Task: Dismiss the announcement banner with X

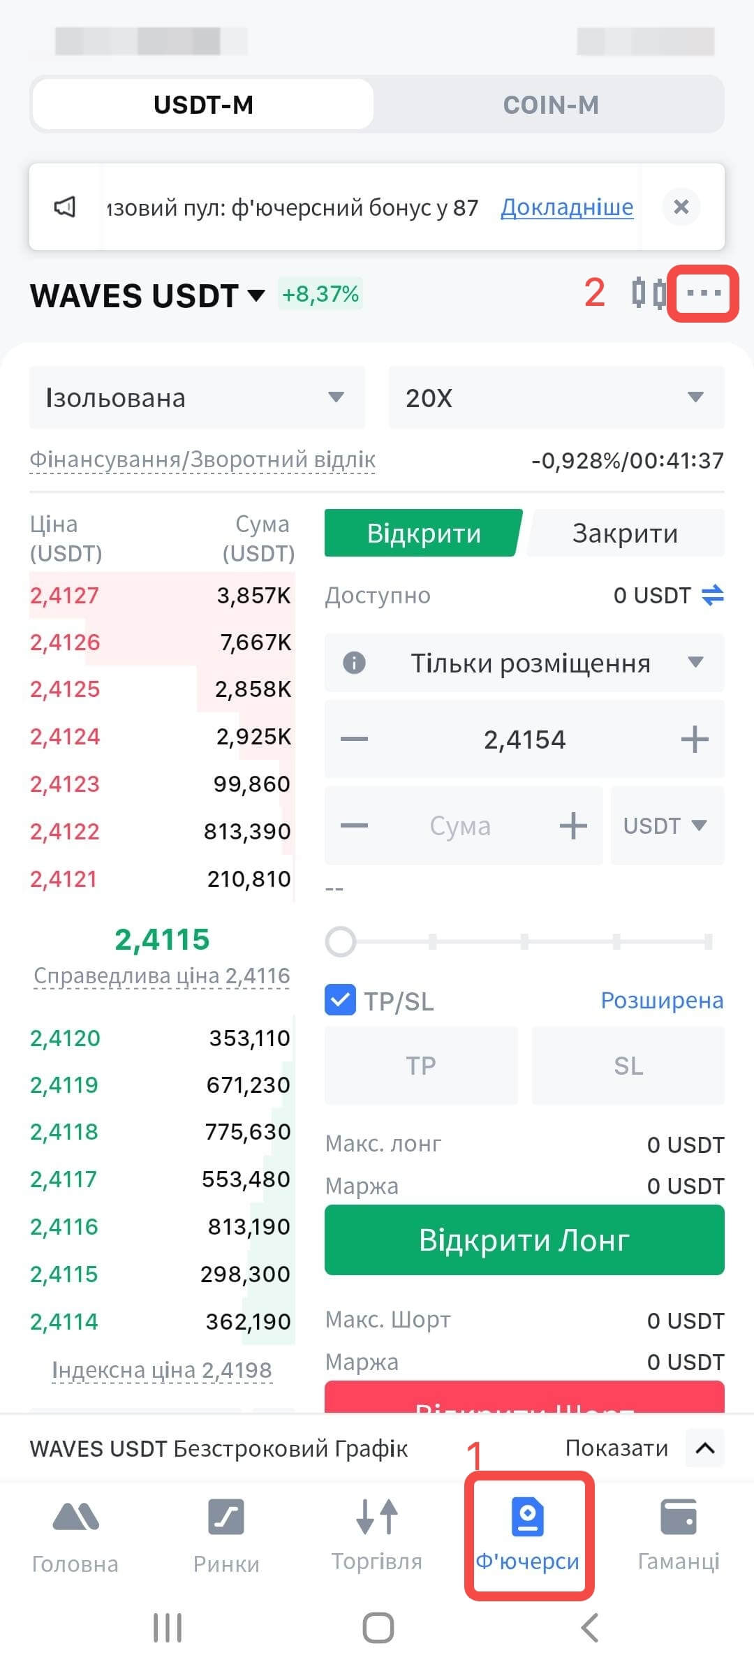Action: point(681,207)
